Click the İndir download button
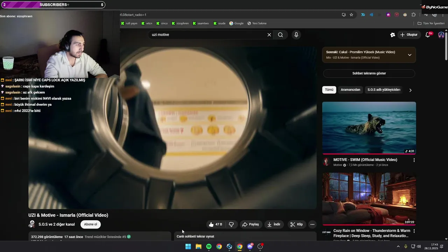This screenshot has width=448, height=252. point(274,224)
